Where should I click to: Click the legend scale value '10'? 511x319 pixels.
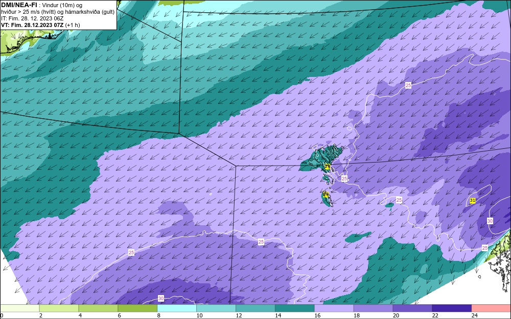pyautogui.click(x=199, y=315)
